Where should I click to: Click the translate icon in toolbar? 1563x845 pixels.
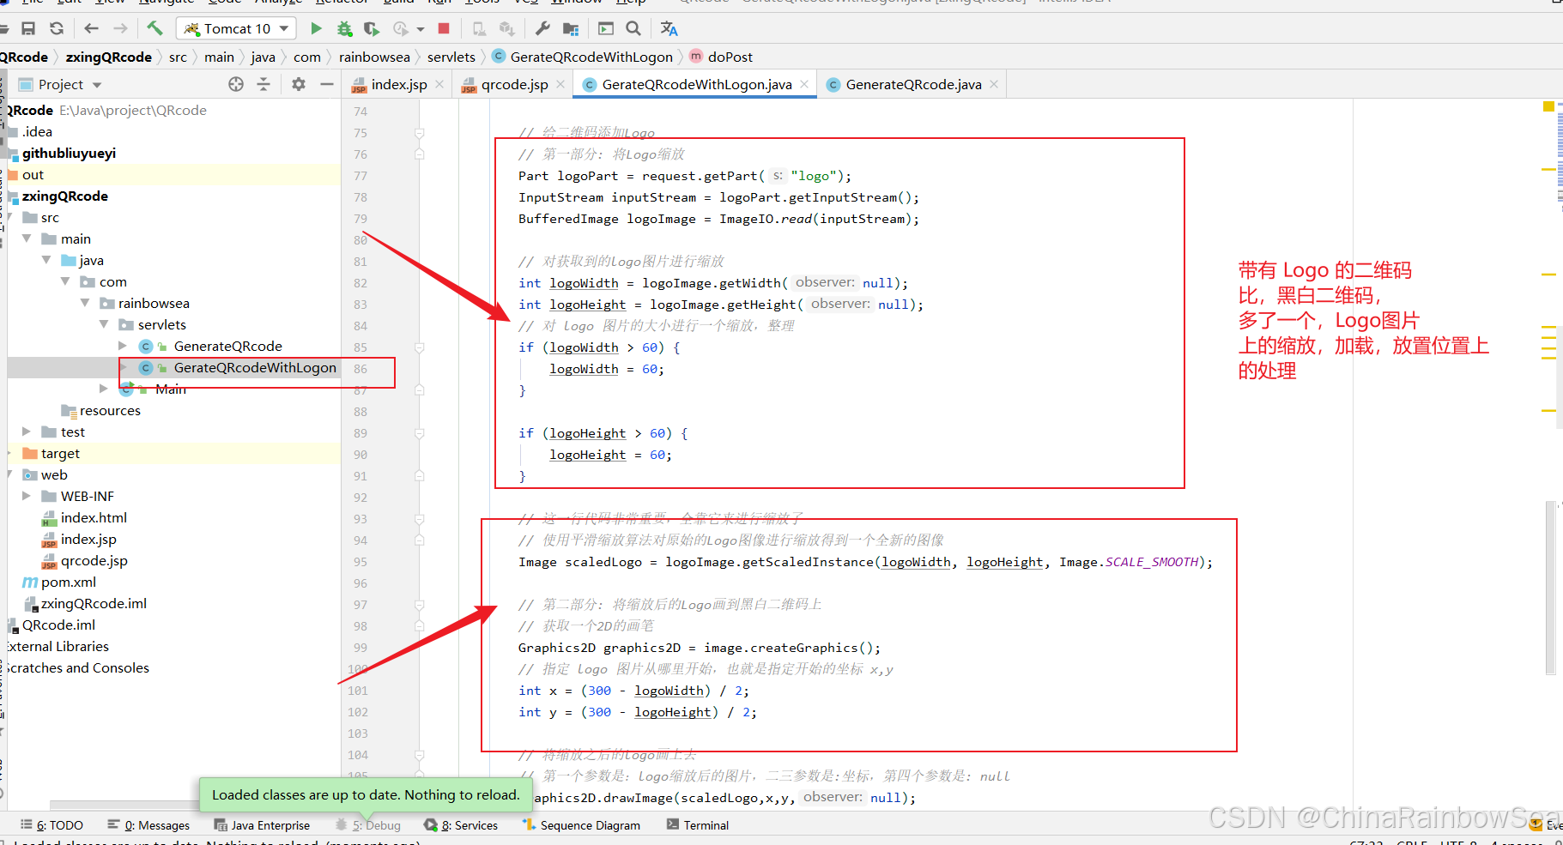669,28
